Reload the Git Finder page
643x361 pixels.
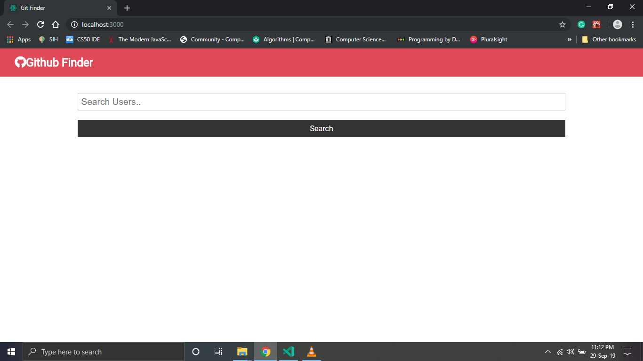tap(40, 24)
